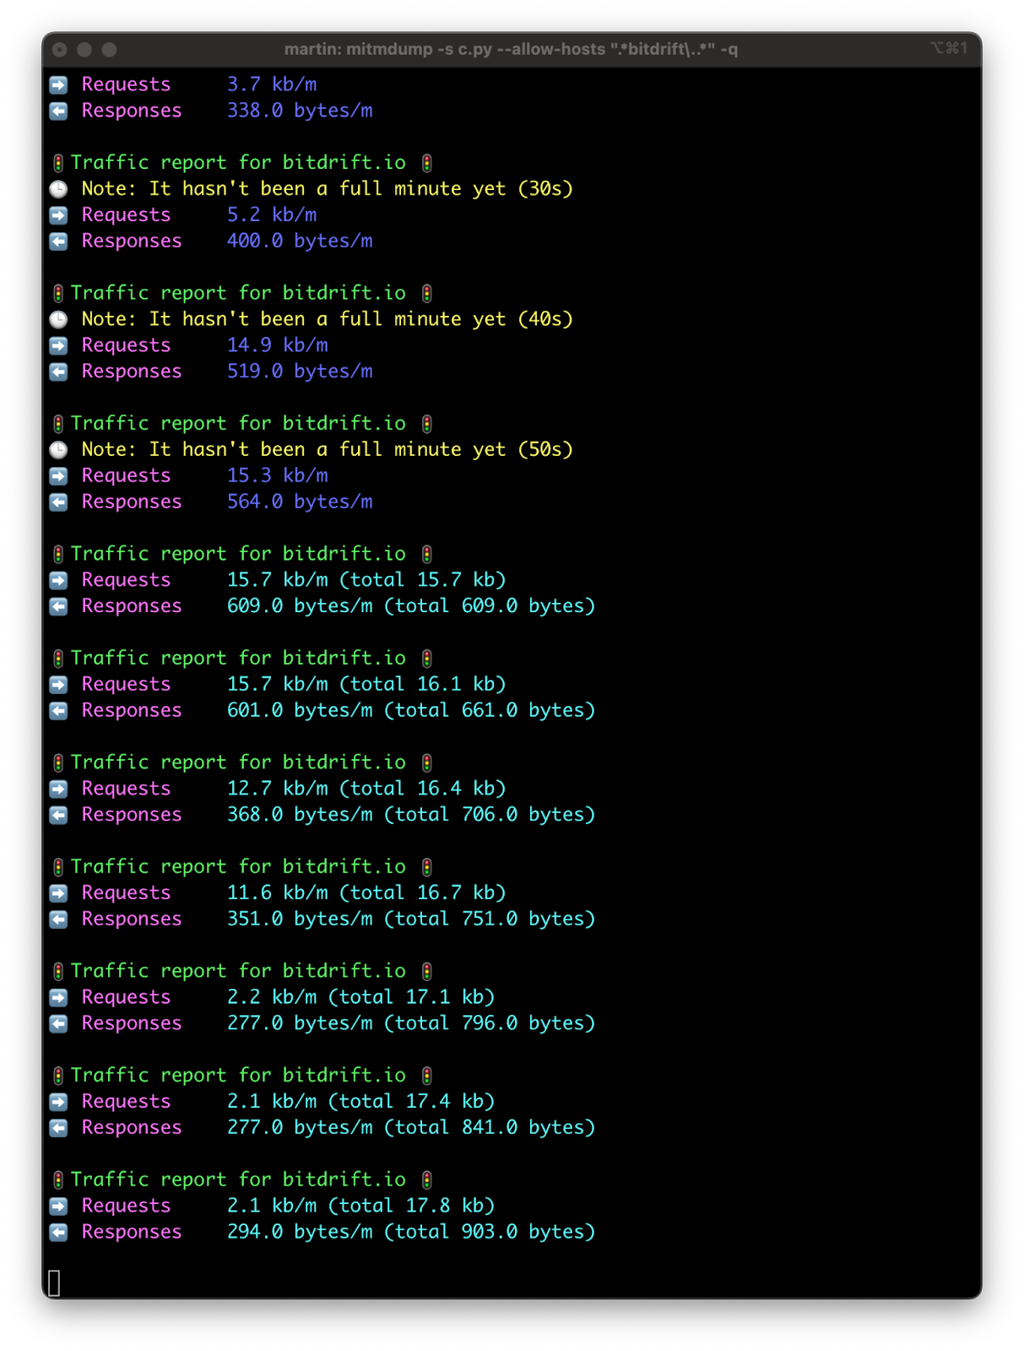Click the left-arrow icon beside Responses 338.0 bytes/m

point(58,111)
